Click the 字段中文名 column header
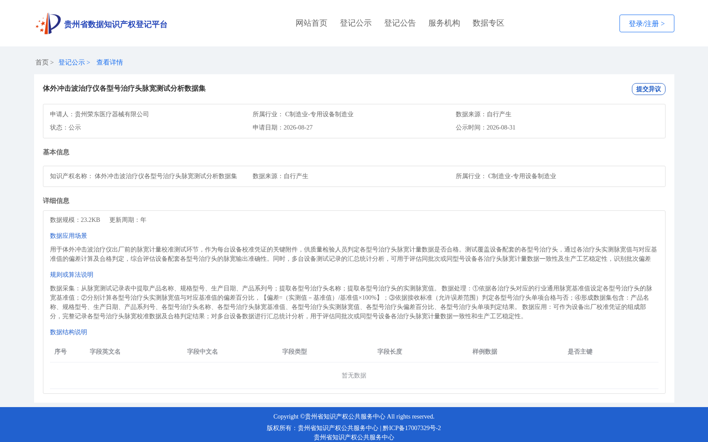Image resolution: width=708 pixels, height=442 pixels. click(x=203, y=352)
